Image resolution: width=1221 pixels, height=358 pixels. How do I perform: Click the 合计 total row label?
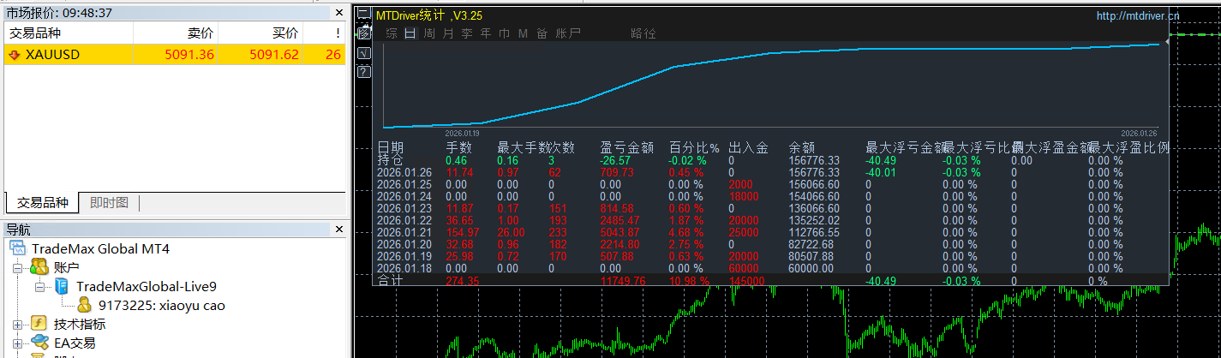click(390, 280)
